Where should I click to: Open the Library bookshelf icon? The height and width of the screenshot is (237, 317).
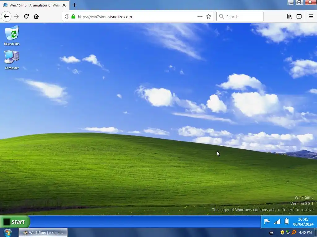coord(289,17)
